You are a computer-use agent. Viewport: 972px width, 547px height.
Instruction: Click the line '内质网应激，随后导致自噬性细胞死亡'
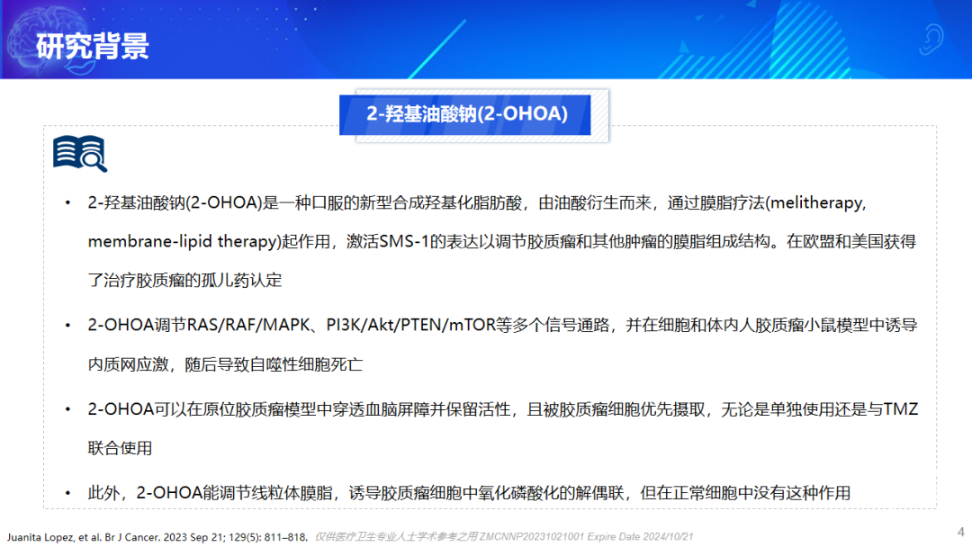(225, 364)
